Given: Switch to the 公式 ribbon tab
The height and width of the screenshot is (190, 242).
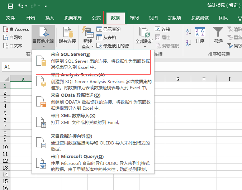Looking at the screenshot, I should pos(96,18).
